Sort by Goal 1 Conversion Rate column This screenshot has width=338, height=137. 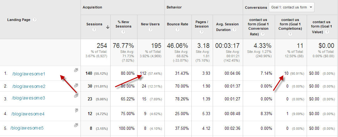[x=259, y=26]
